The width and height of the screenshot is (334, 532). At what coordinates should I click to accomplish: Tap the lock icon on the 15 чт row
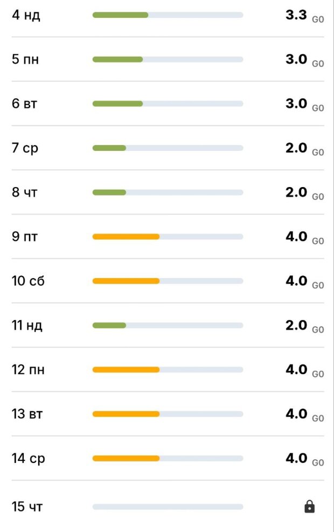309,507
